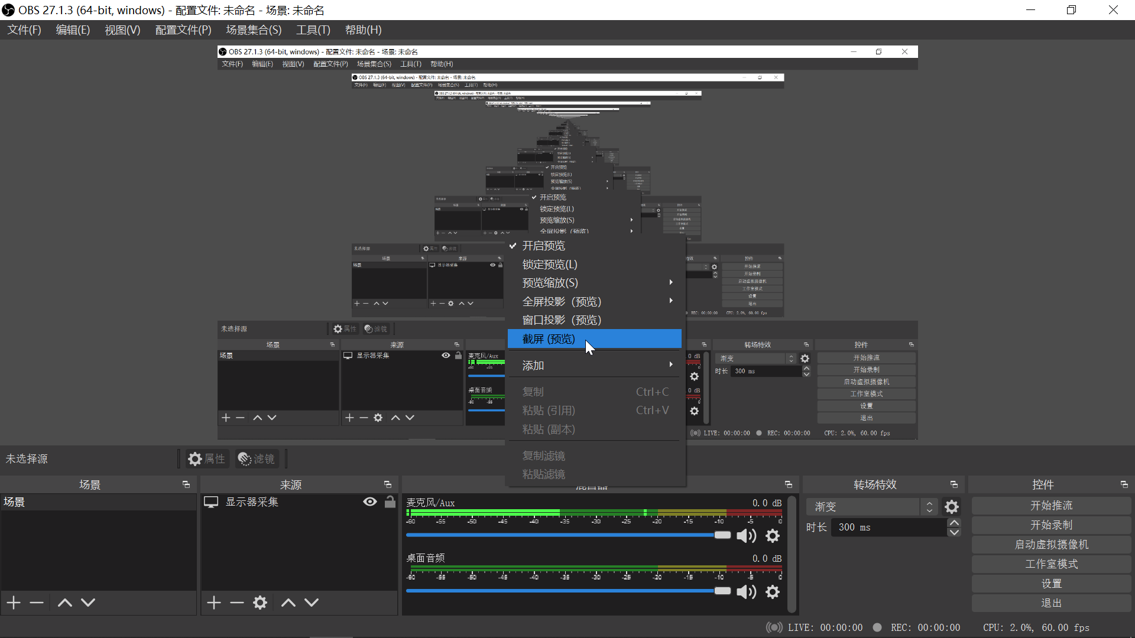Click 工作室模式 button
1135x638 pixels.
[x=1051, y=564]
